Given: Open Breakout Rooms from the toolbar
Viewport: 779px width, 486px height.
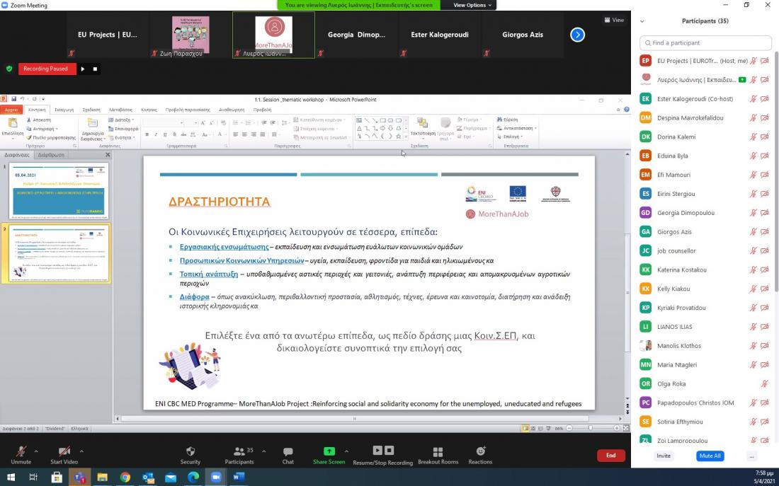Looking at the screenshot, I should click(438, 451).
